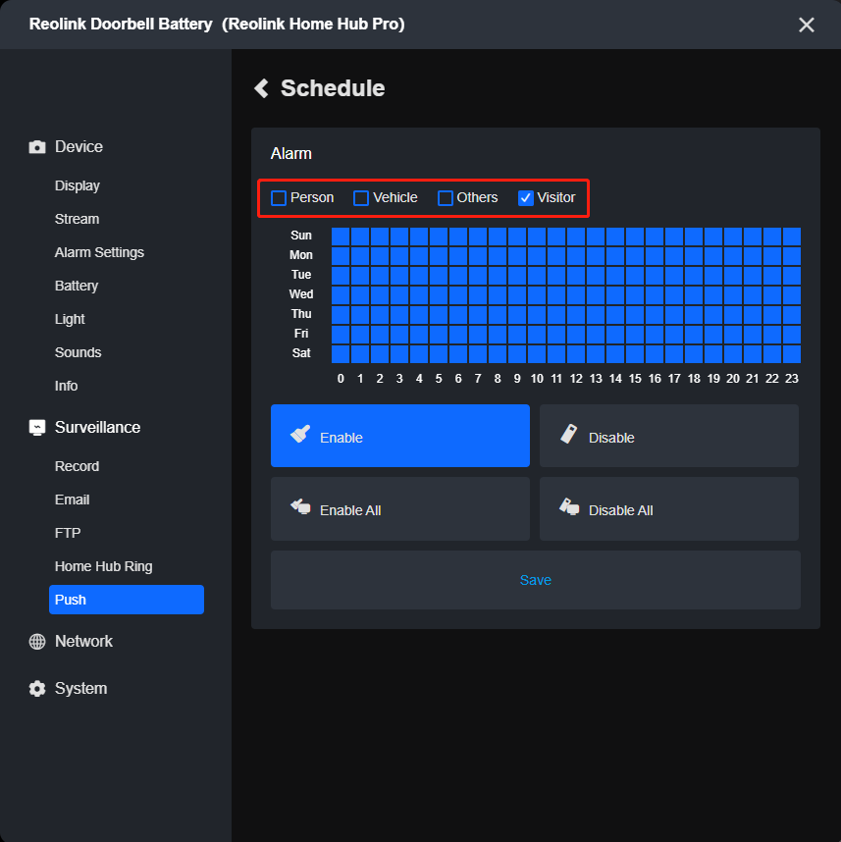Open Alarm Settings page

click(99, 252)
